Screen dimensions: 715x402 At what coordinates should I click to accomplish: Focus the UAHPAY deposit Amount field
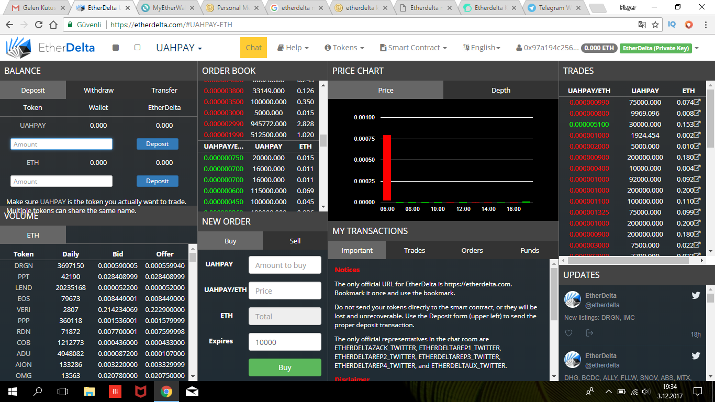(x=61, y=144)
